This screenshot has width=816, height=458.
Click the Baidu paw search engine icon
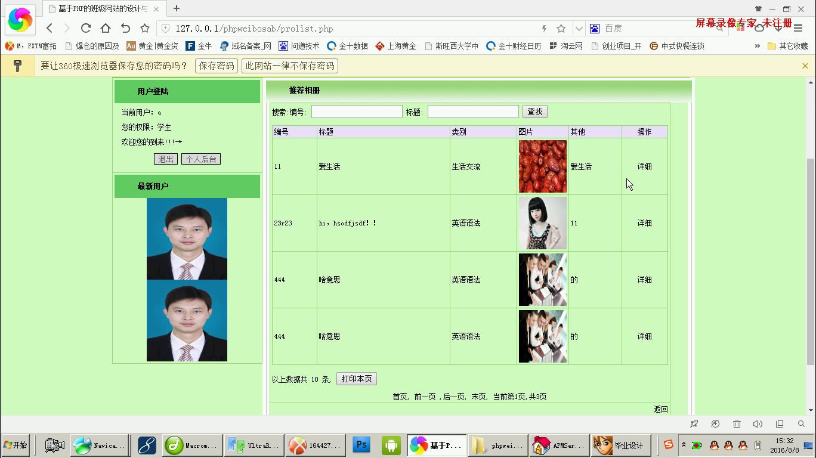tap(595, 29)
